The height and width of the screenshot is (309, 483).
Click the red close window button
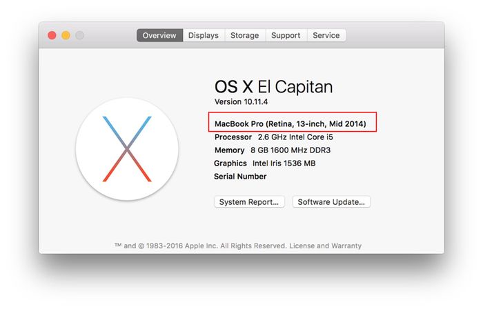(52, 35)
